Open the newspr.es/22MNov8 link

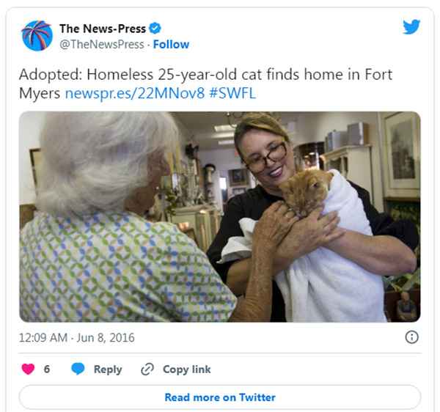(135, 93)
